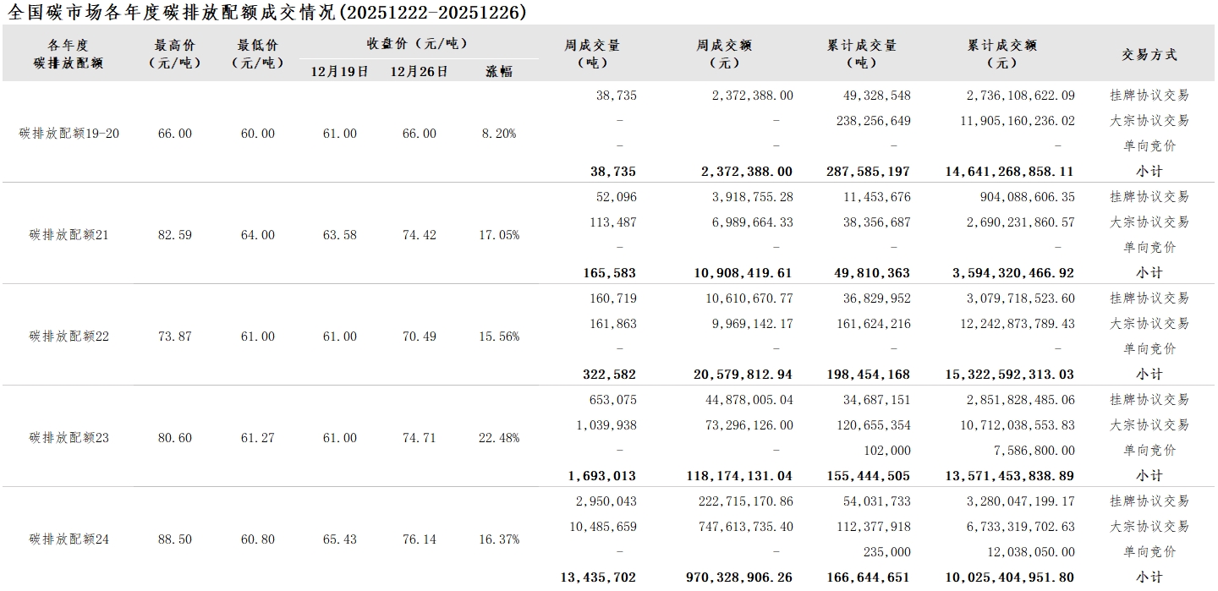Click weekly volume subtotal 13,435,702

click(598, 577)
